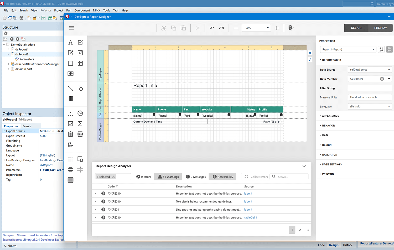Screen dimensions: 394x250
Task: Open label1 link for AYXRE011
Action: pos(248,210)
